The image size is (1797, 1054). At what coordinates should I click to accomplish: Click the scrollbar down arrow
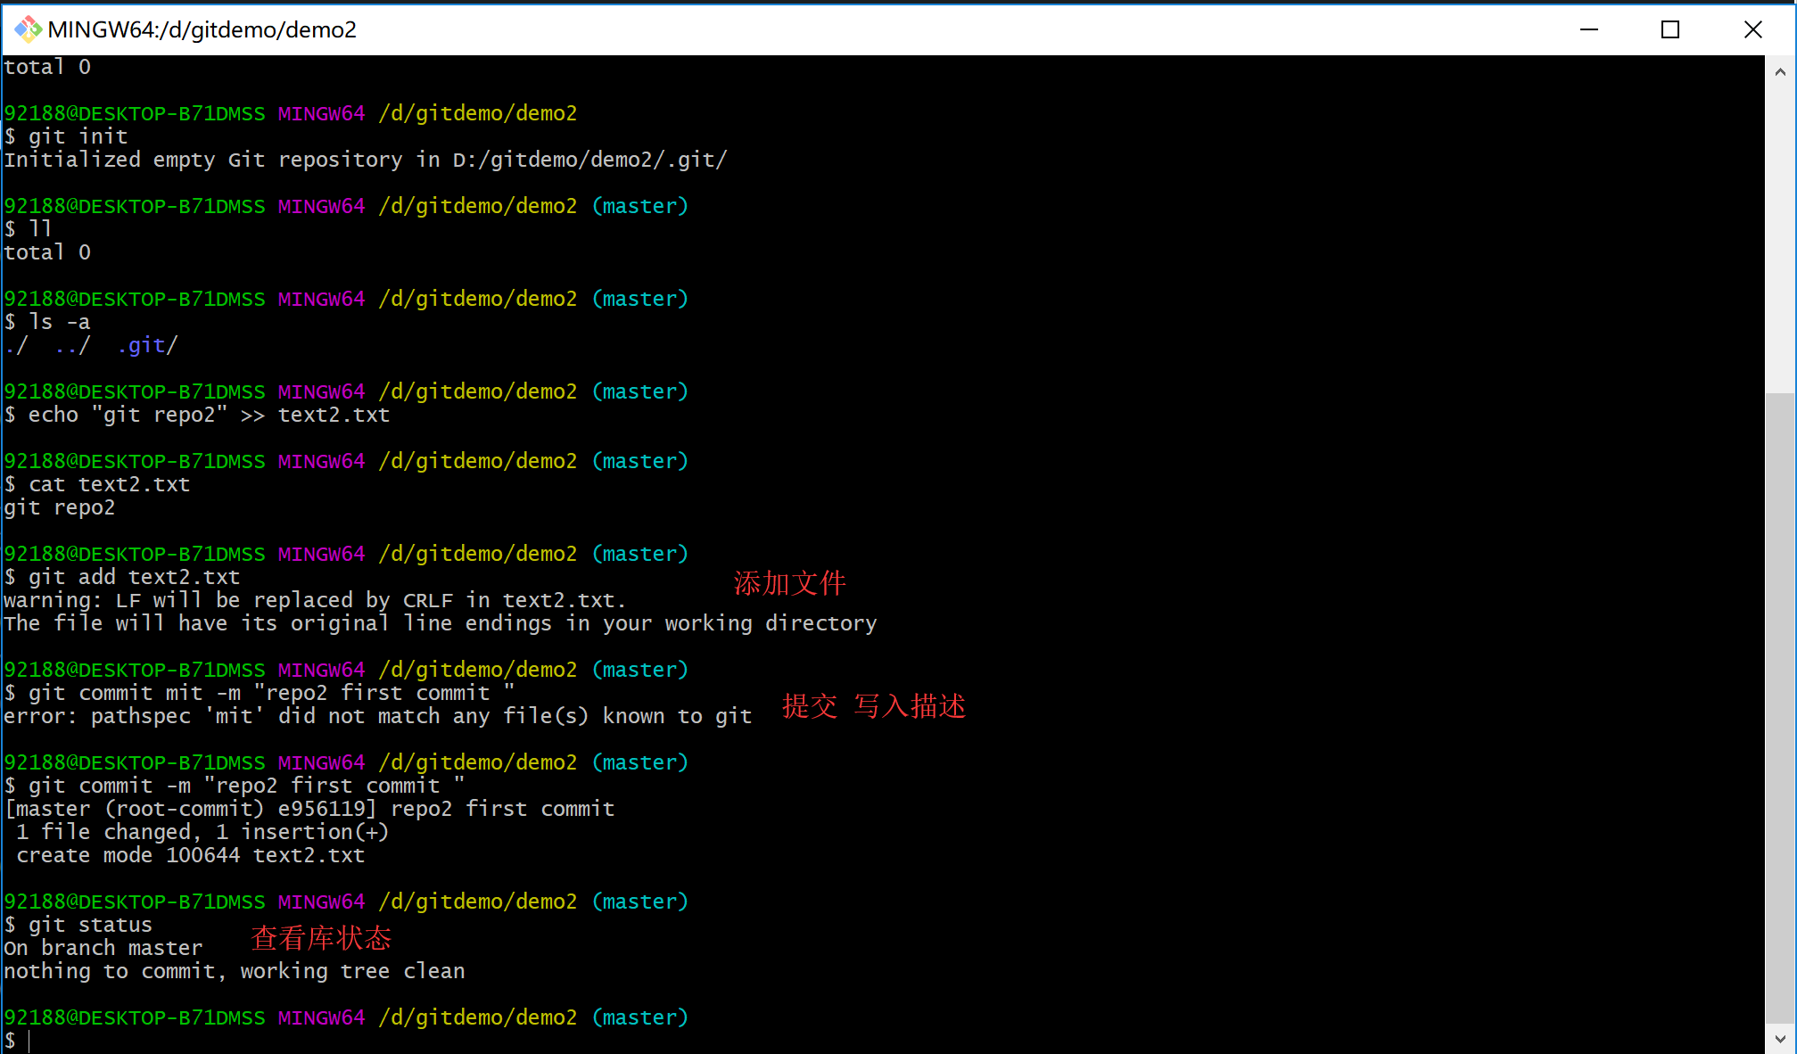[x=1780, y=1039]
